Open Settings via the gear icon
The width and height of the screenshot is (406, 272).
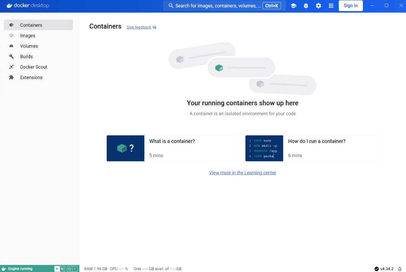tap(319, 6)
